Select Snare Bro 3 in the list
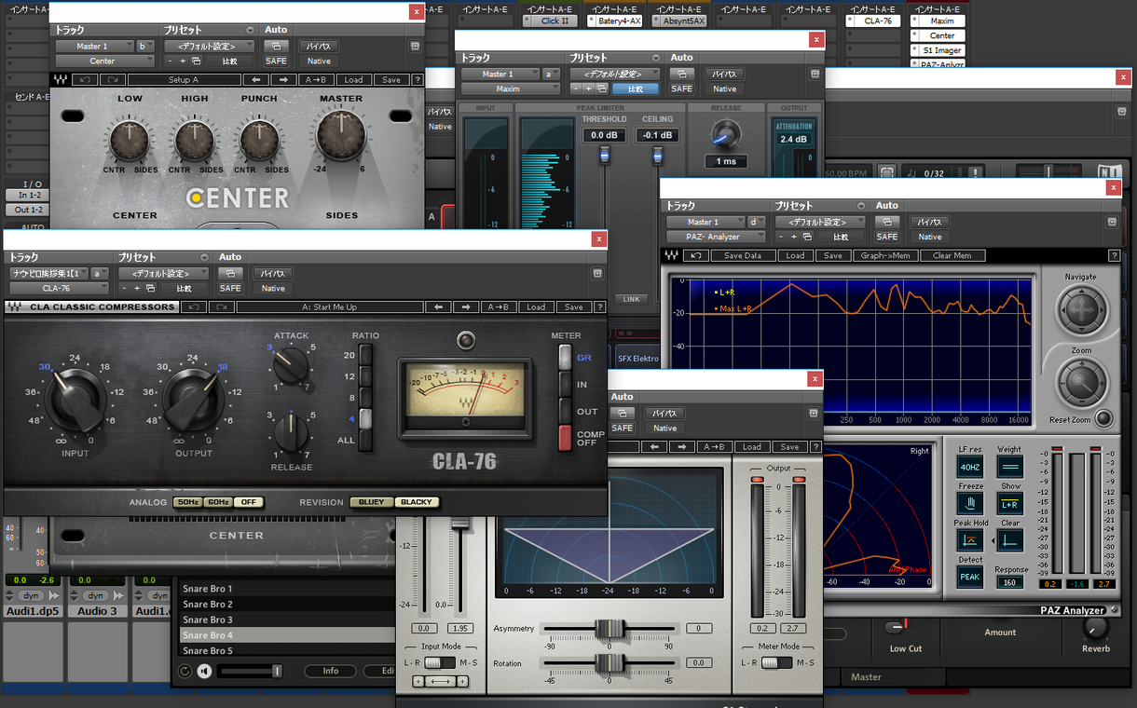The width and height of the screenshot is (1137, 708). click(287, 619)
